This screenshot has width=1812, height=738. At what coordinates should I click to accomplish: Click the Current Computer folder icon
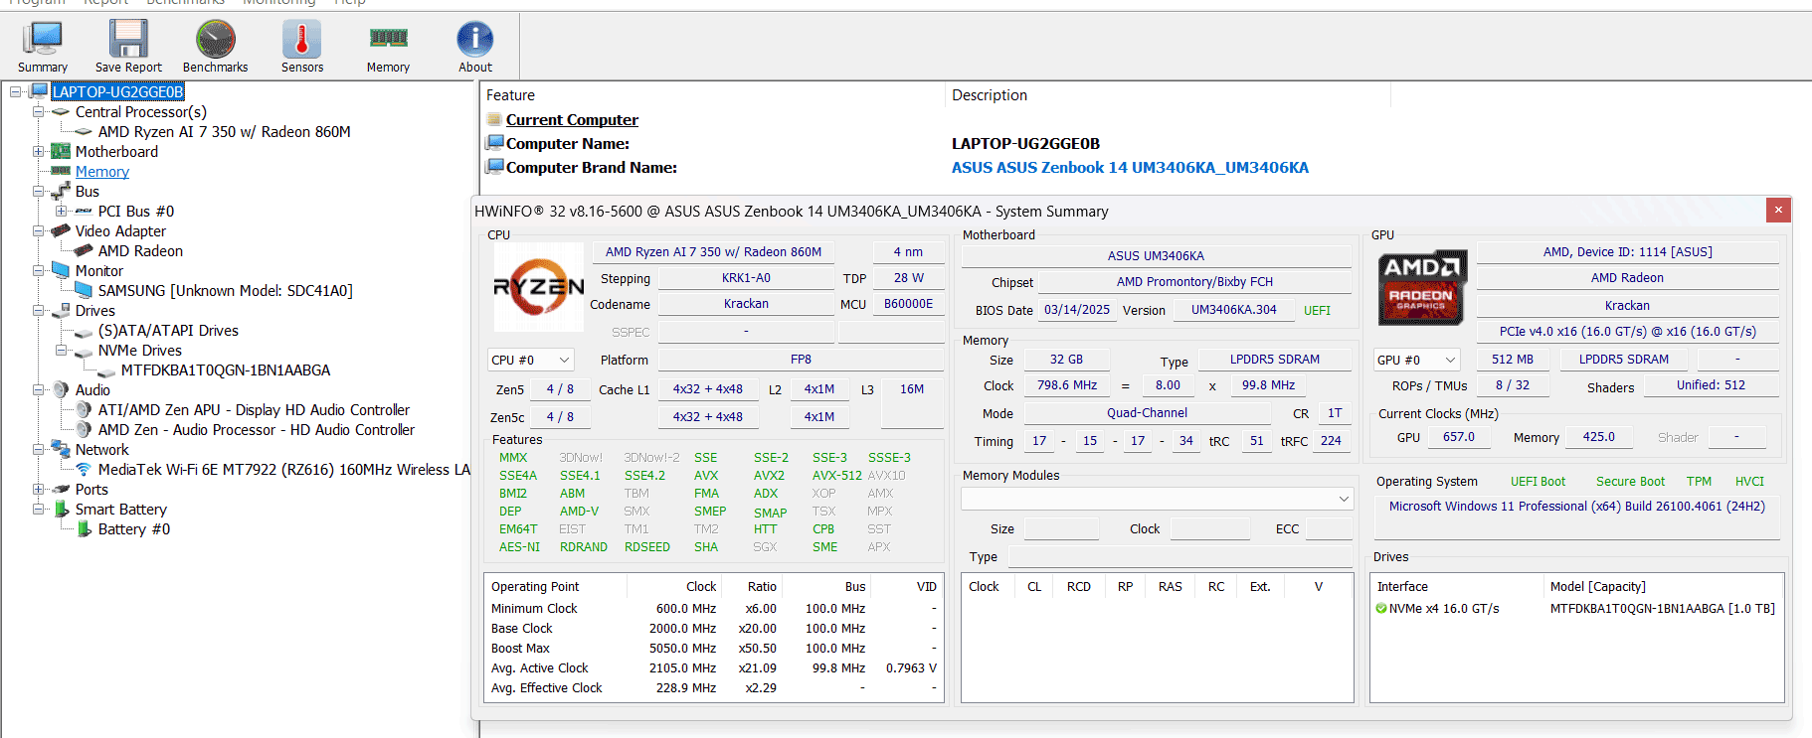tap(494, 119)
